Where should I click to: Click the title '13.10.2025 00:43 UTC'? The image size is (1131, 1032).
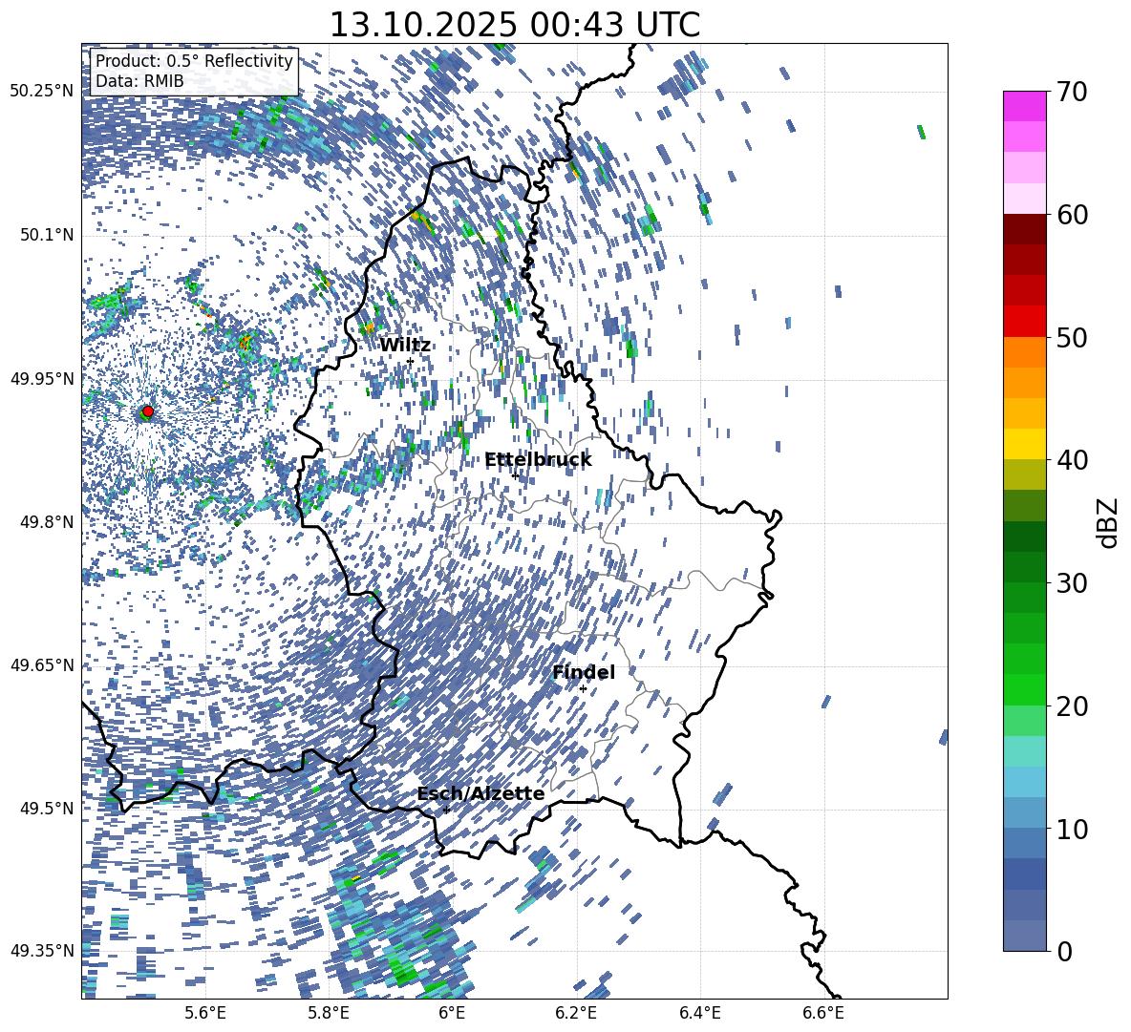coord(515,25)
